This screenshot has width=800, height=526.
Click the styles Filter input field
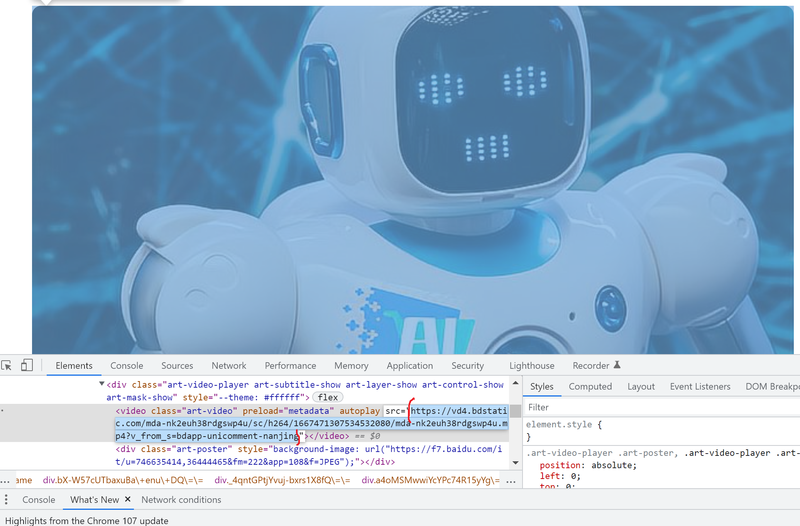[661, 407]
